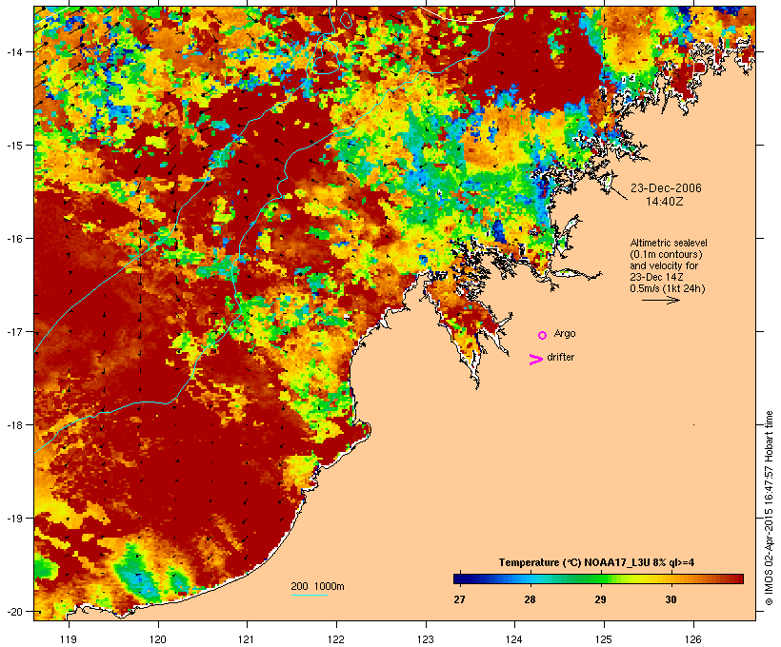The height and width of the screenshot is (647, 781).
Task: Click the latitude label '-20'
Action: click(x=13, y=611)
